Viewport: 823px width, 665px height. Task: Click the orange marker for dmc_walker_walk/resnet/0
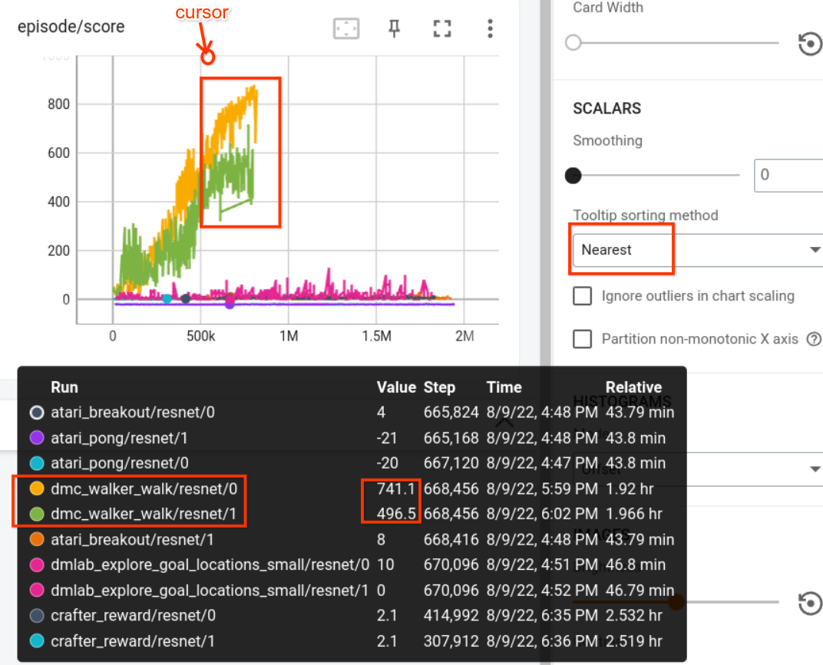(36, 489)
